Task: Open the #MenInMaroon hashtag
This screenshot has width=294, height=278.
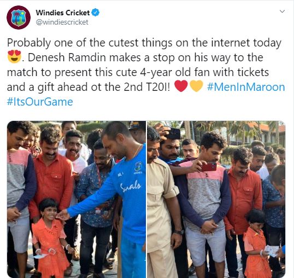Action: (246, 87)
